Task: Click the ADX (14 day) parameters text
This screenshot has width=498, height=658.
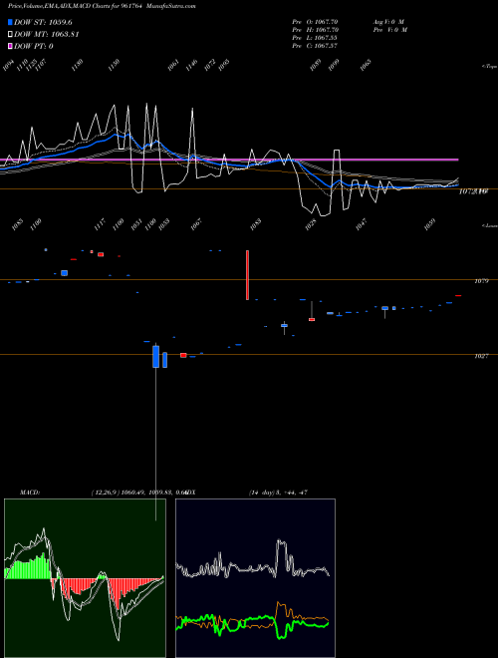Action: pos(278,493)
